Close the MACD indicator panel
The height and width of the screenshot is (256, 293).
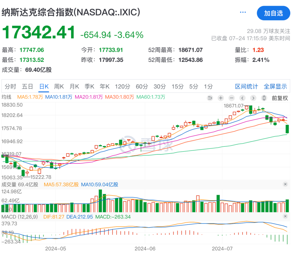tap(285, 216)
